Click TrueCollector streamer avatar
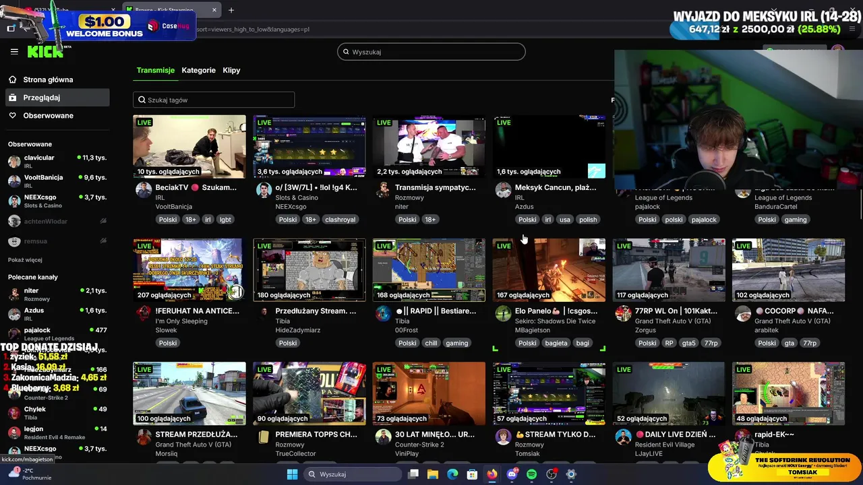The width and height of the screenshot is (863, 485). click(264, 437)
